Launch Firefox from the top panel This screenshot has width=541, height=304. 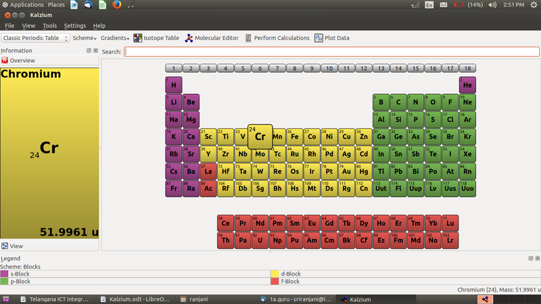[116, 5]
